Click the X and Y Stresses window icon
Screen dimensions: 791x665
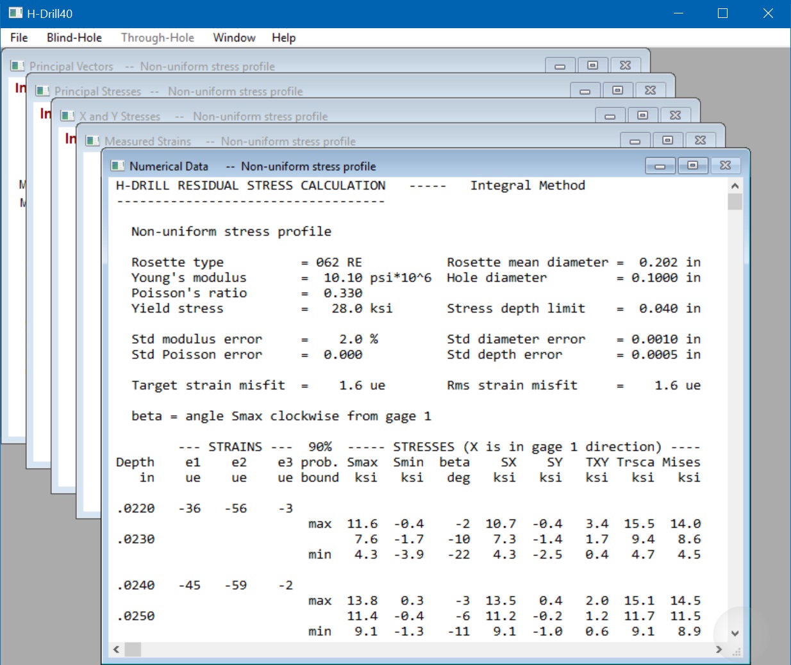point(68,116)
